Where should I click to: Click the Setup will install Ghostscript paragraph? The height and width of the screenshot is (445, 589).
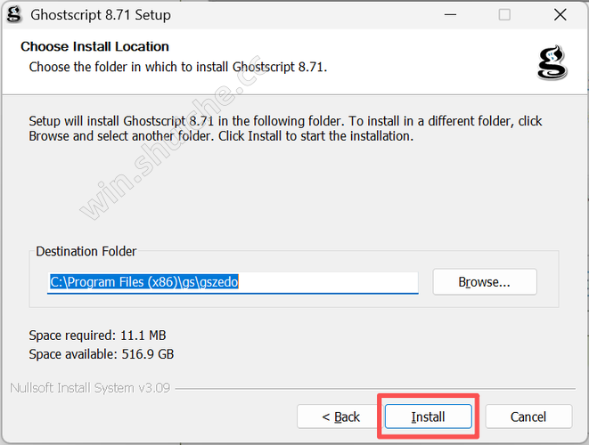285,128
